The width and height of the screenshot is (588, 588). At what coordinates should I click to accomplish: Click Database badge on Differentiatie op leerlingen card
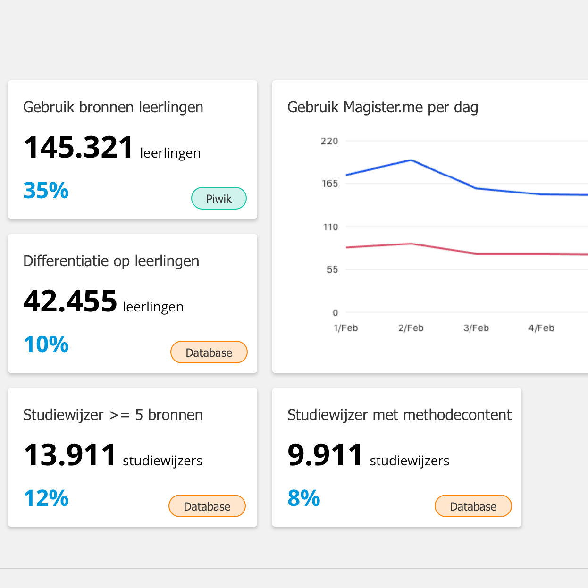click(209, 352)
